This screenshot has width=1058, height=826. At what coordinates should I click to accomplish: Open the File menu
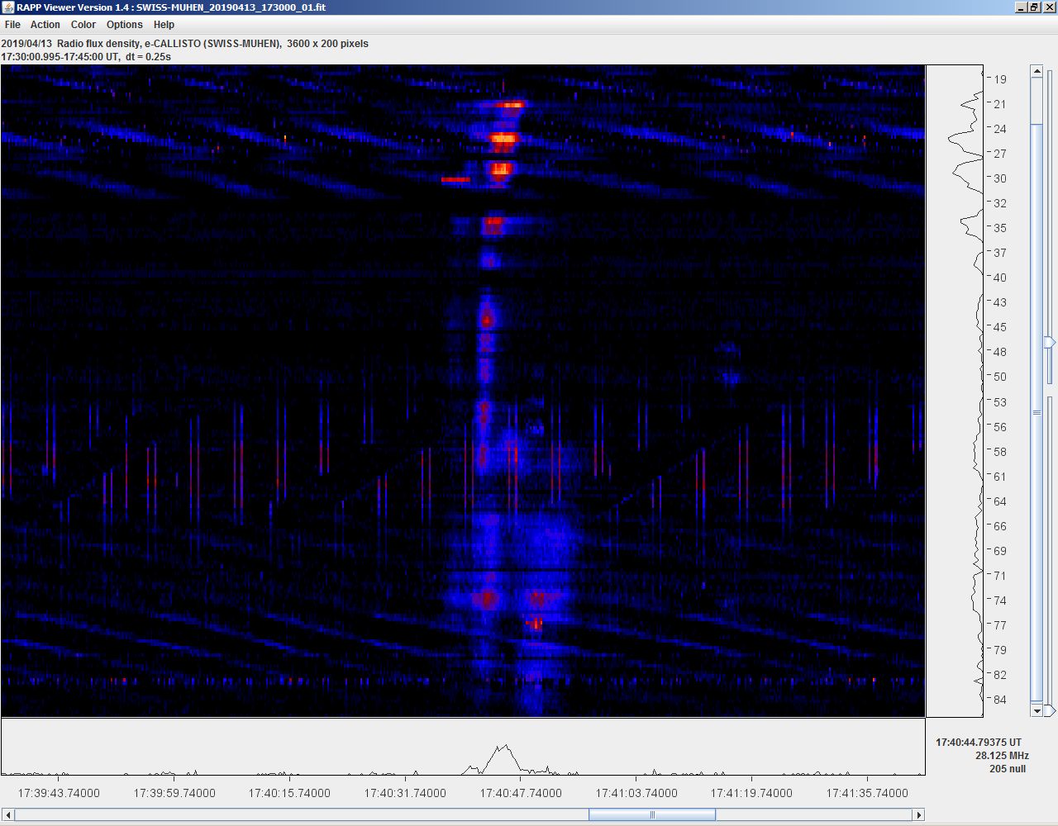[x=12, y=25]
